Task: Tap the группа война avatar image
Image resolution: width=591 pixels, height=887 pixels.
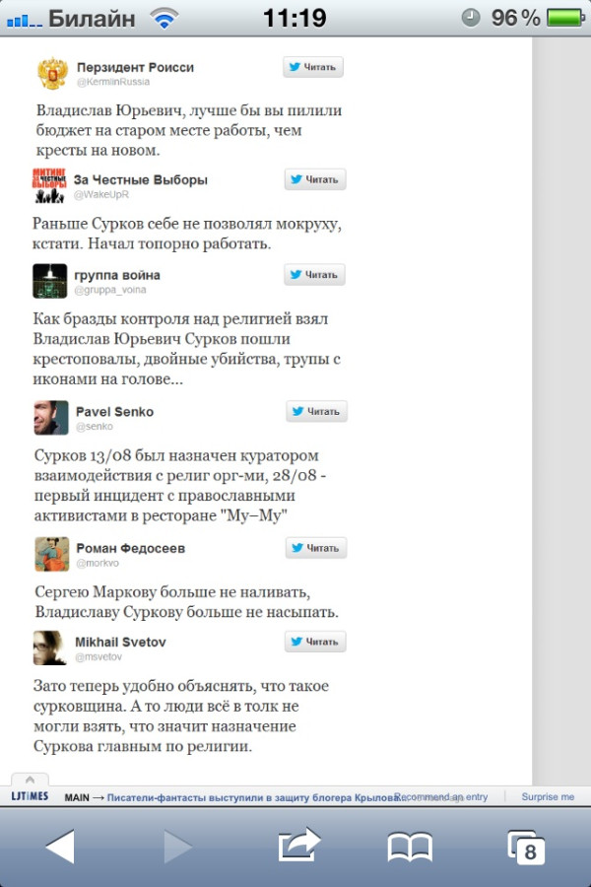Action: click(x=50, y=281)
